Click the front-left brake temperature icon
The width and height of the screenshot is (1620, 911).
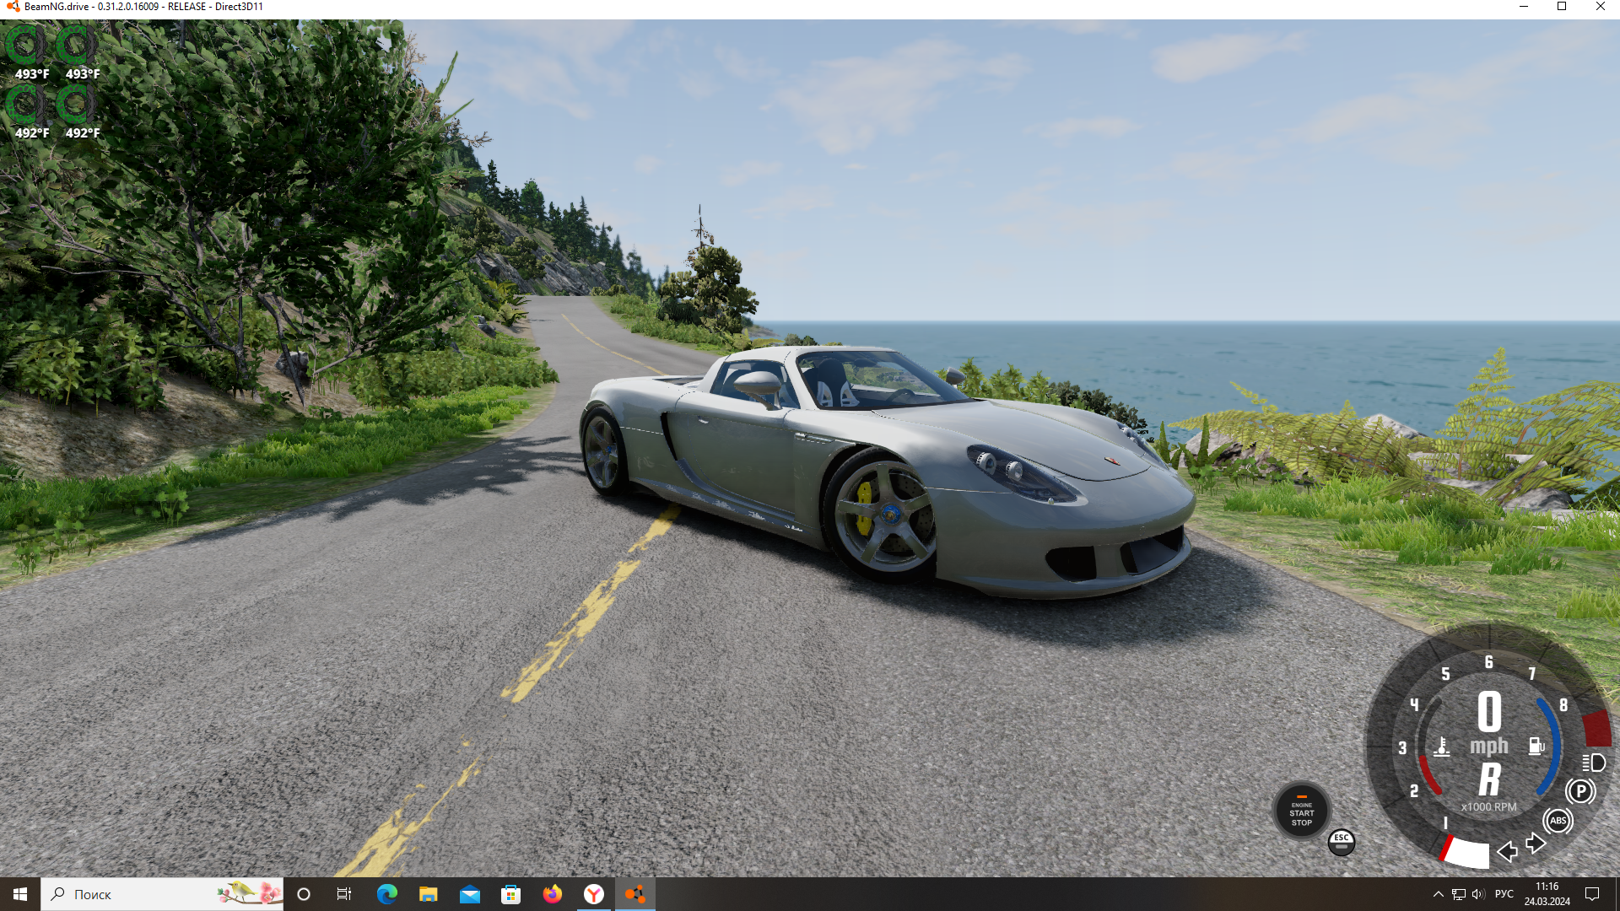click(x=25, y=44)
